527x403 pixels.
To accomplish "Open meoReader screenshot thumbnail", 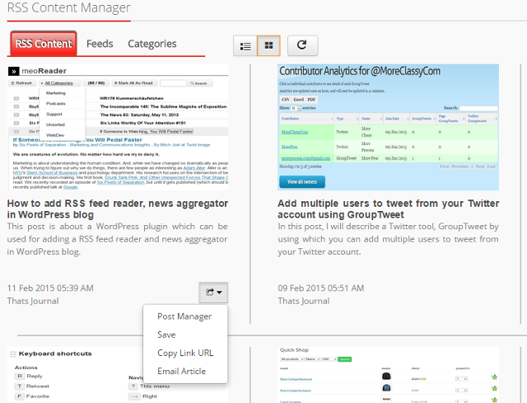I will tap(118, 128).
